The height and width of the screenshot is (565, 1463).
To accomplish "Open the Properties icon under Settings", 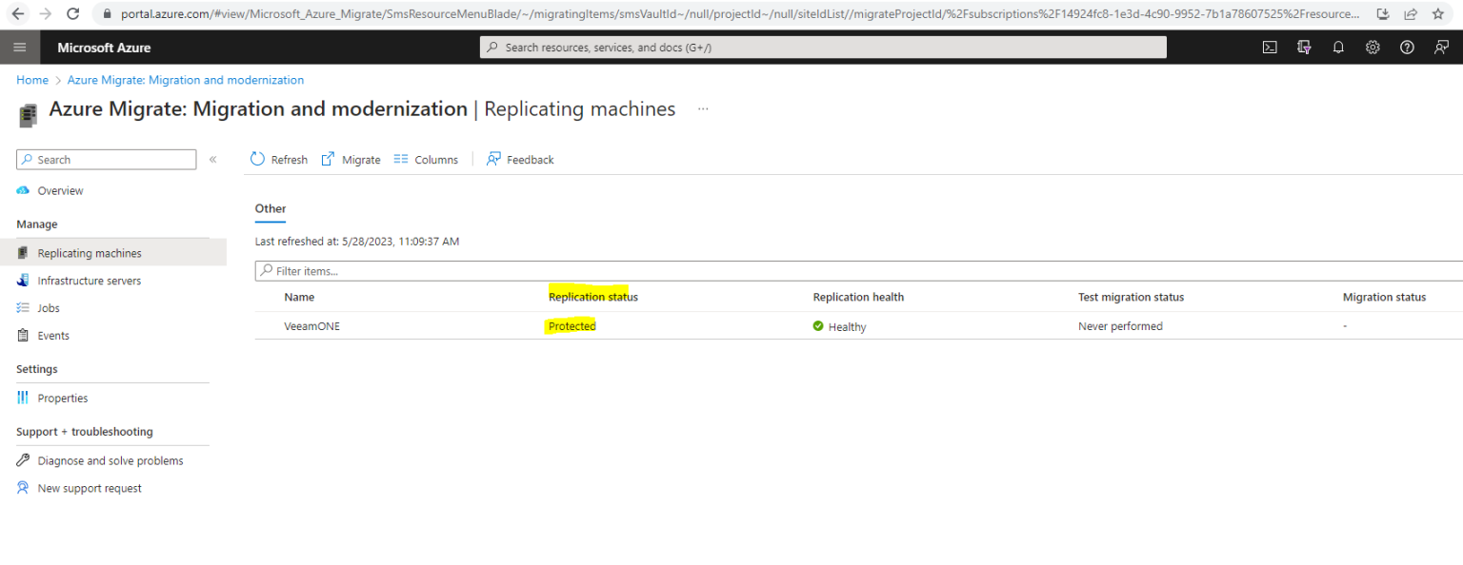I will coord(24,398).
